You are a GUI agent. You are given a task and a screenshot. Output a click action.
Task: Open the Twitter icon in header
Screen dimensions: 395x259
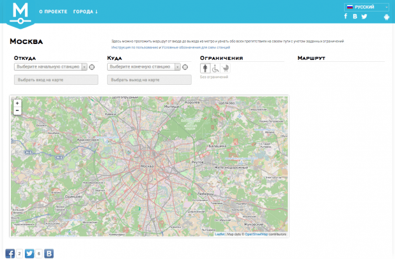click(364, 17)
